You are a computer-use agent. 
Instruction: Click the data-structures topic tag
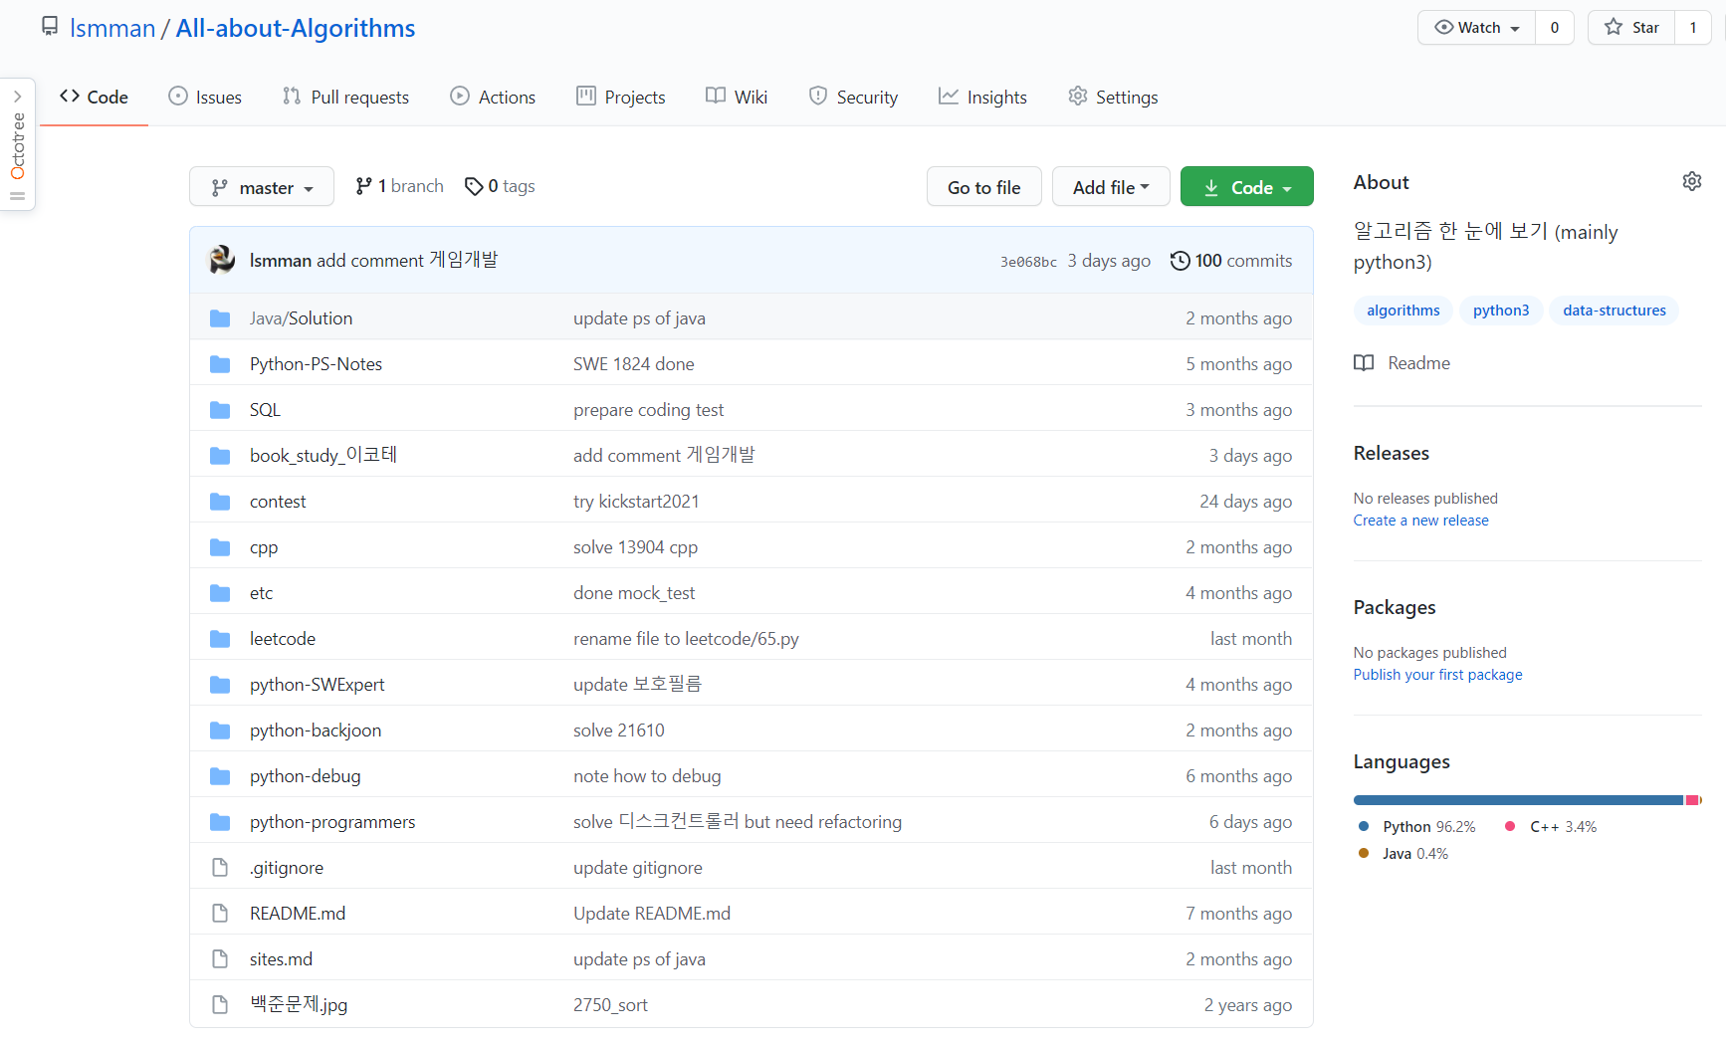[x=1615, y=311]
